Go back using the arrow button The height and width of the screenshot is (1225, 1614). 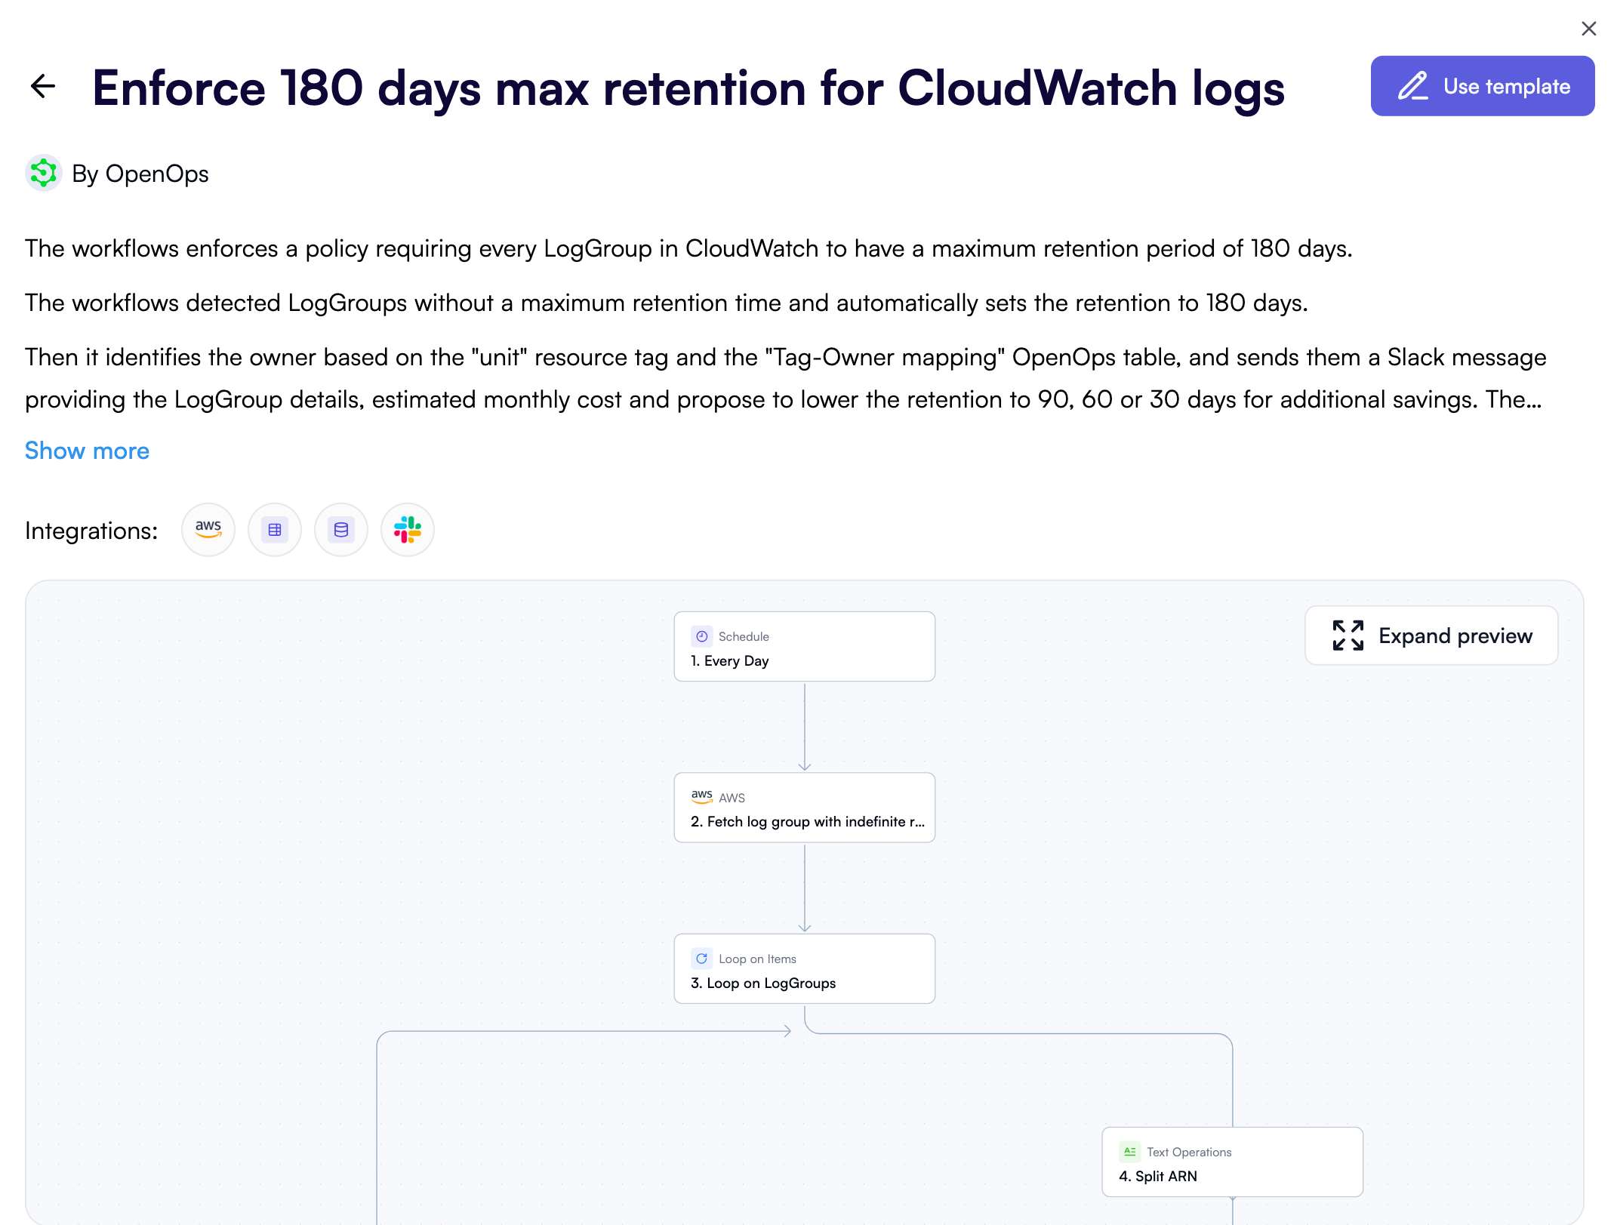click(43, 86)
